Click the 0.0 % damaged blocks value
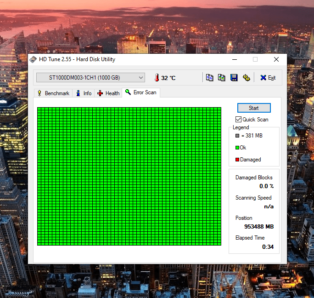Image resolution: width=314 pixels, height=298 pixels. coord(267,186)
